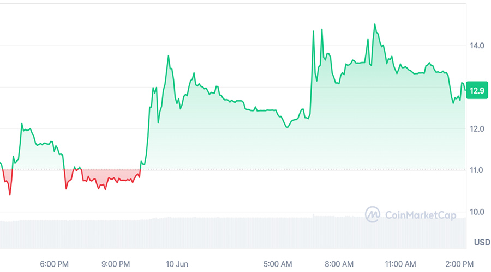This screenshot has height=272, width=491.
Task: Select the 10 Jun date marker
Action: 176,264
